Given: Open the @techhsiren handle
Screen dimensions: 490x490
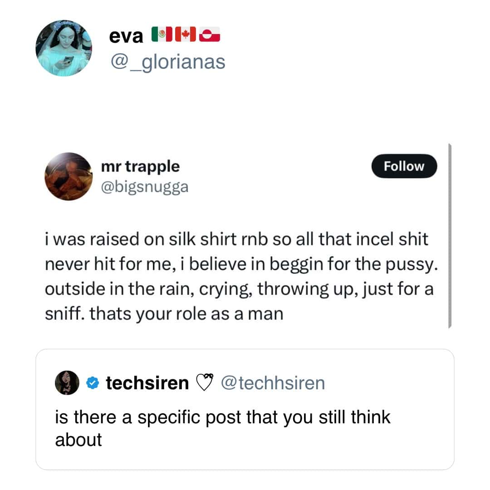Looking at the screenshot, I should coord(273,383).
